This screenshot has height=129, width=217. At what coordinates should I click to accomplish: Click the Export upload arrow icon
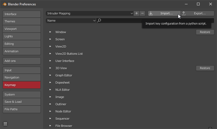tap(184, 13)
